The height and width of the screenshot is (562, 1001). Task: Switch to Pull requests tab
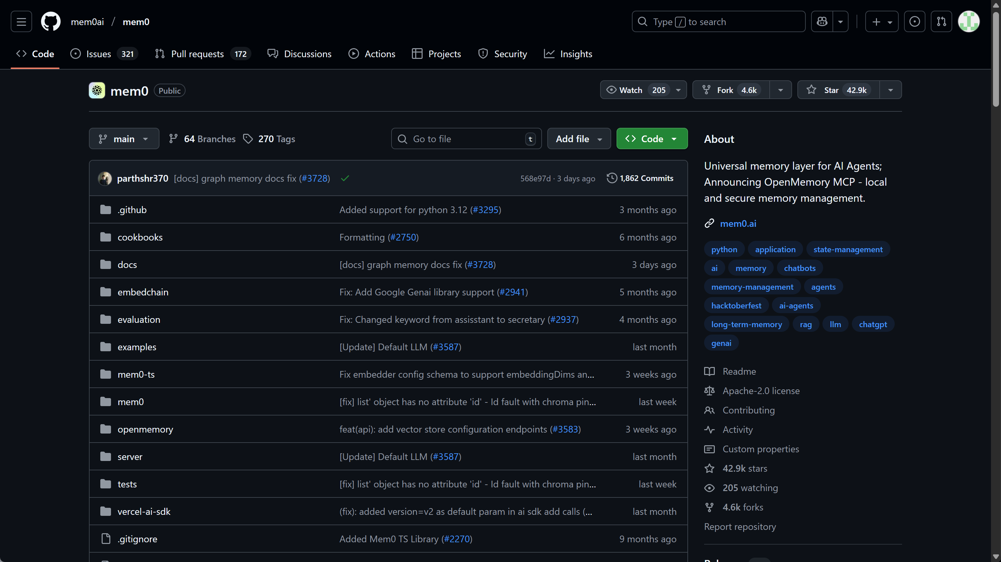pos(203,54)
